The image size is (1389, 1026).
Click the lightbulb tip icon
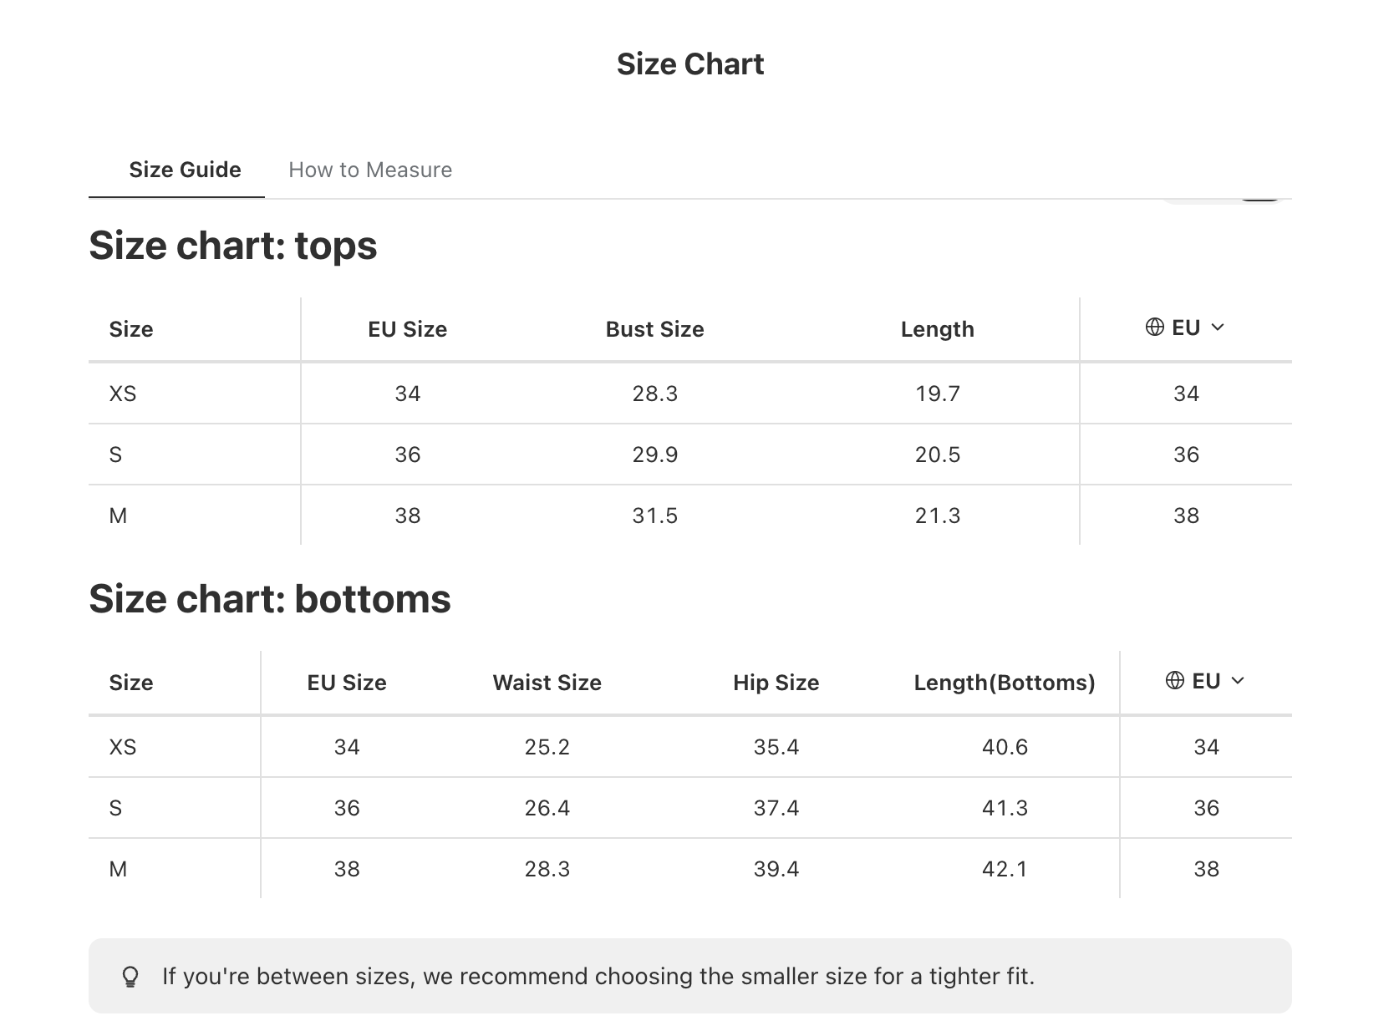tap(130, 977)
